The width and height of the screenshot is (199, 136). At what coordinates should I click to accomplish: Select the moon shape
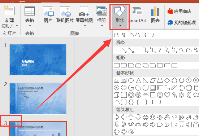click(189, 95)
